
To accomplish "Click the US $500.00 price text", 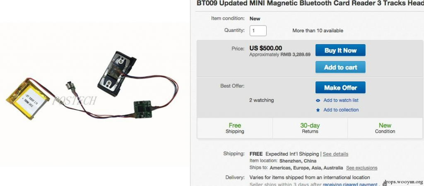I will (265, 48).
